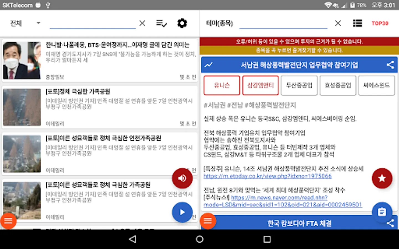Tap the blue clipboard floating button
Screen dimensions: 399x249
382,212
